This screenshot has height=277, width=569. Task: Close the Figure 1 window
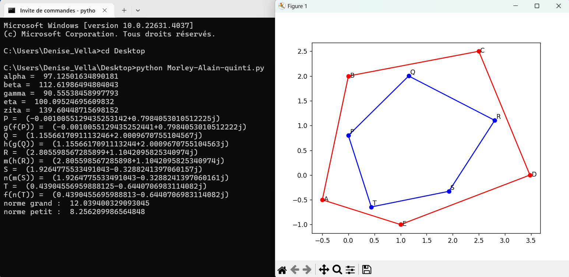pyautogui.click(x=558, y=6)
